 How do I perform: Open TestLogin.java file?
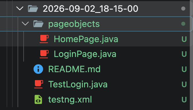(x=78, y=84)
